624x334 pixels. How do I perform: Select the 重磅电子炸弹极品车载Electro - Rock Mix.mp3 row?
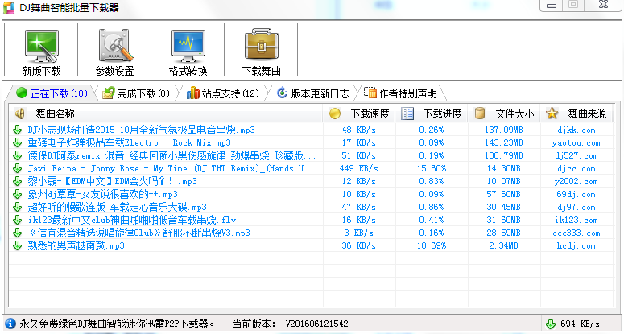point(312,142)
